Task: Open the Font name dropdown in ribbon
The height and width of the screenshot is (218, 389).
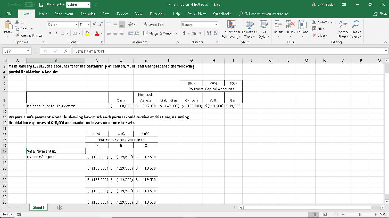Action: point(76,25)
